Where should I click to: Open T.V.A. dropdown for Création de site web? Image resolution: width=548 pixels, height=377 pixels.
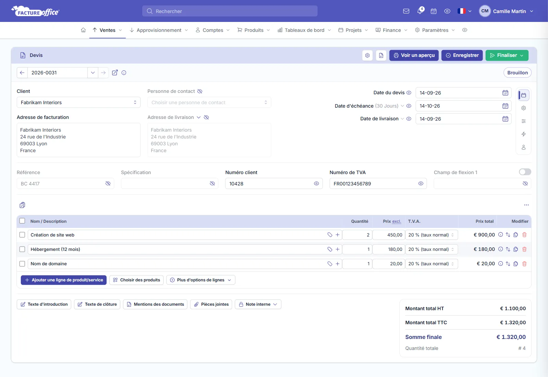coord(432,235)
